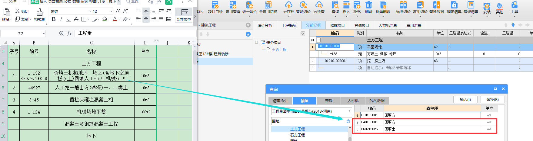
Task: Click the decrease font size icon
Action: click(125, 11)
